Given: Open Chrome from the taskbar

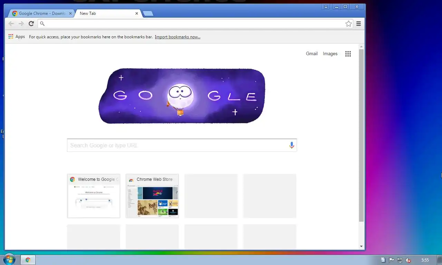Looking at the screenshot, I should (x=28, y=260).
